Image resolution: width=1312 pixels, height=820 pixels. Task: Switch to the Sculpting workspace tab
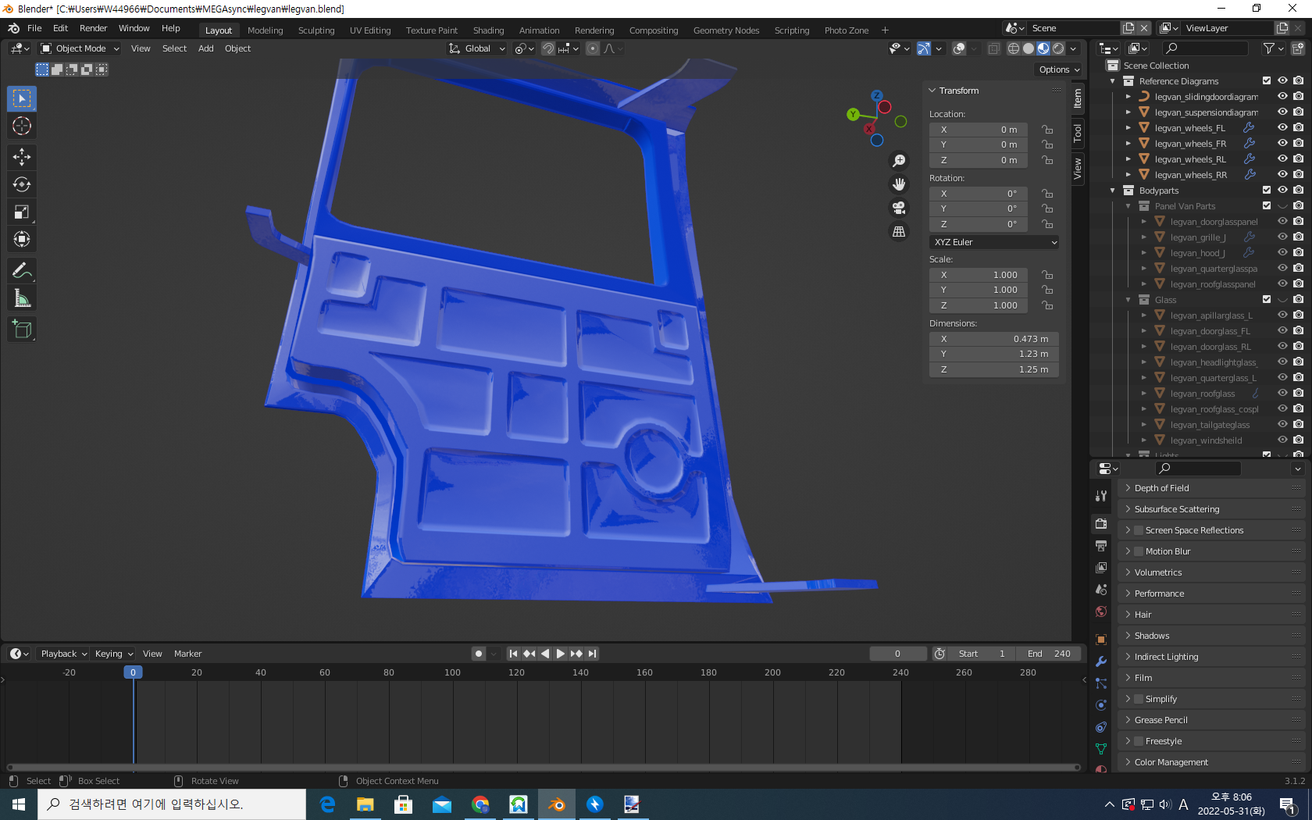click(x=316, y=30)
